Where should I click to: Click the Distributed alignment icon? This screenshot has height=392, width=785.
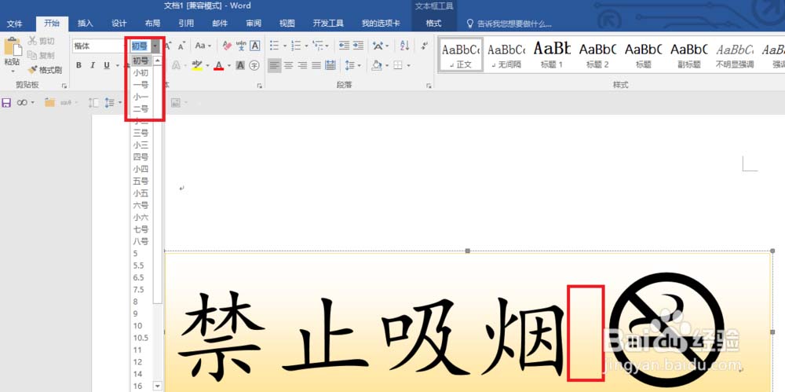pyautogui.click(x=330, y=65)
